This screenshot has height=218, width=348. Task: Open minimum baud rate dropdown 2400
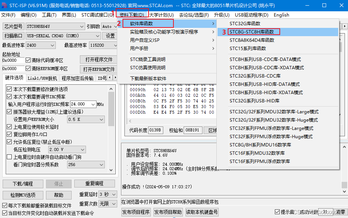point(41,45)
